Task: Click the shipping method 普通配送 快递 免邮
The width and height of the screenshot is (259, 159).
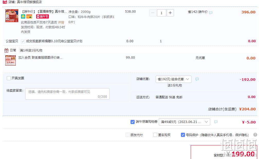Action: tap(169, 97)
